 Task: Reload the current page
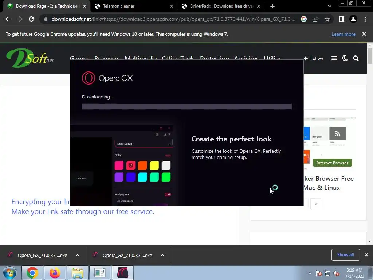(x=31, y=19)
